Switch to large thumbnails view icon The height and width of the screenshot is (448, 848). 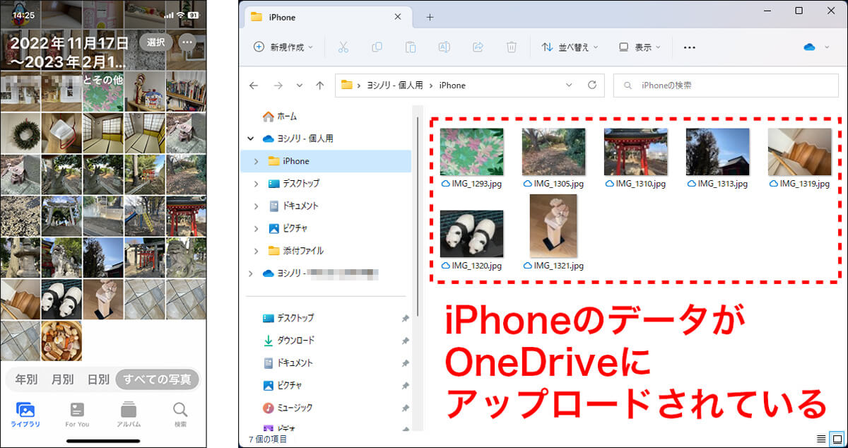(x=837, y=440)
